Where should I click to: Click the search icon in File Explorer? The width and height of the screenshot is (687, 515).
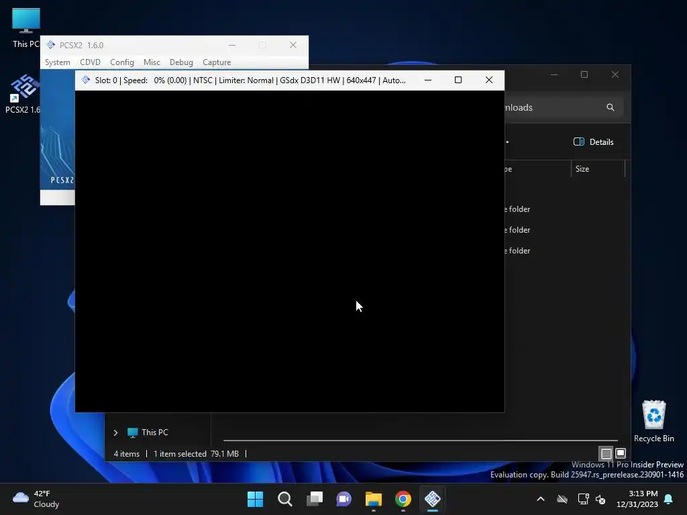click(x=611, y=107)
